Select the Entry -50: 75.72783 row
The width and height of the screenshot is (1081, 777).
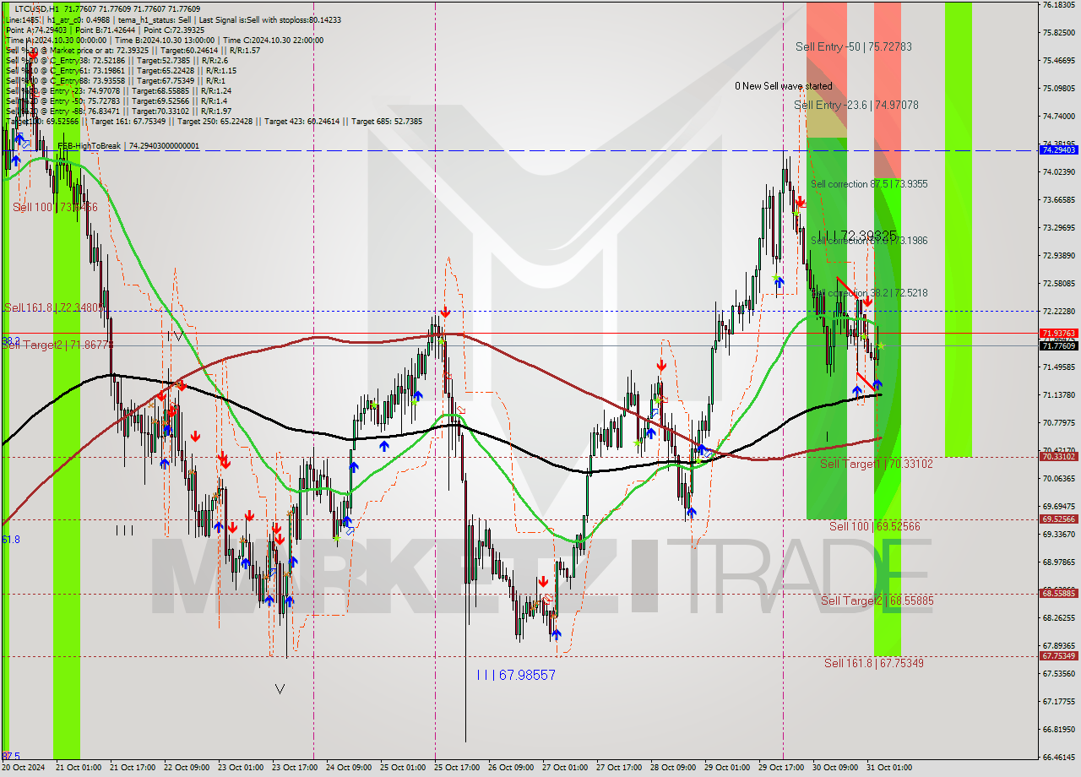(x=117, y=101)
